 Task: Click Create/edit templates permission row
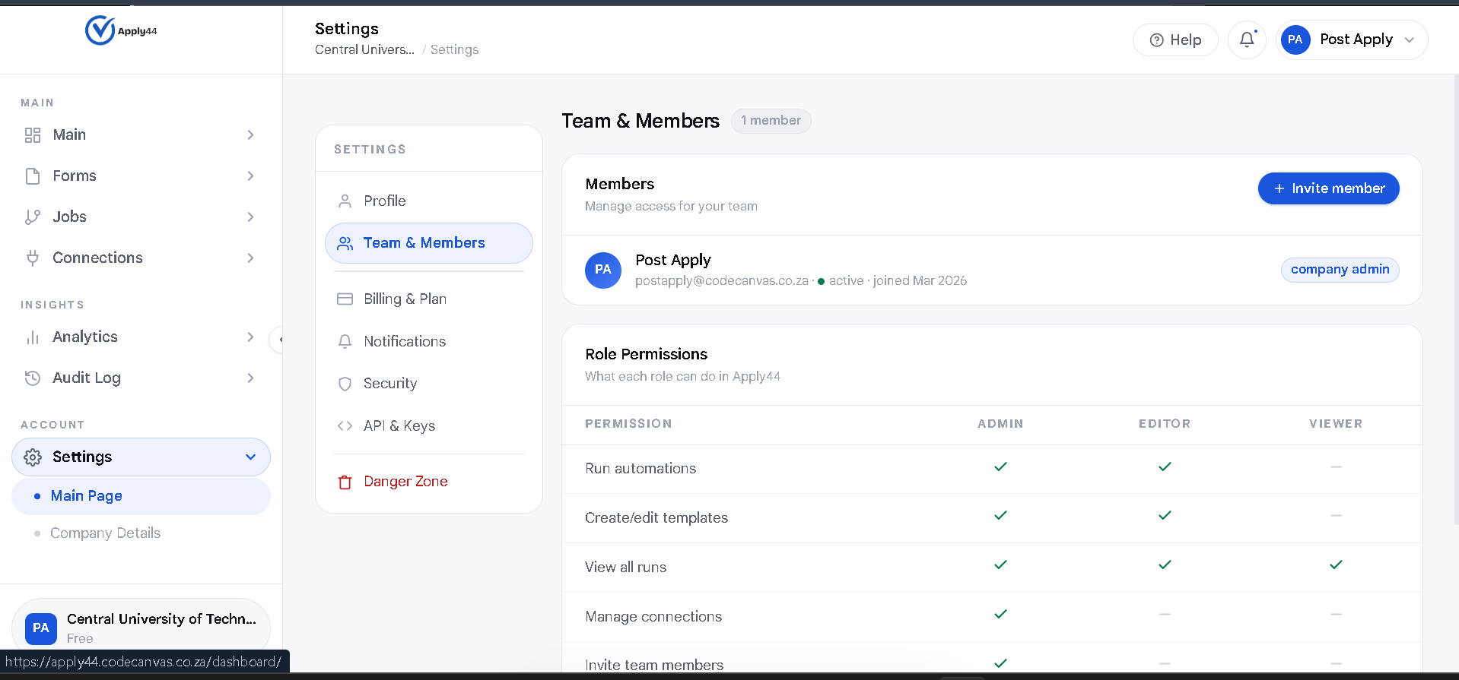(x=992, y=518)
